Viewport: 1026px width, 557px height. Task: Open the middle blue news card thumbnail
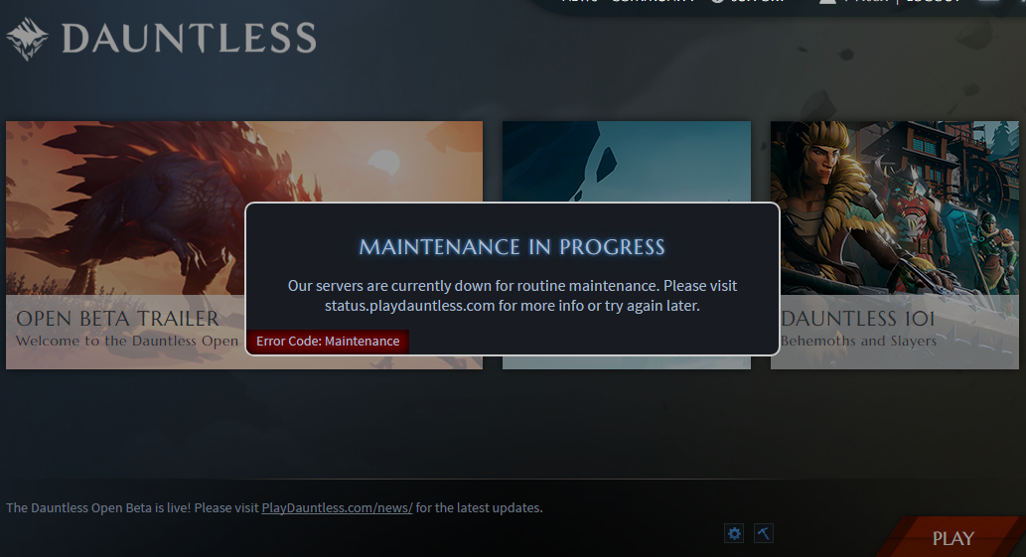626,161
